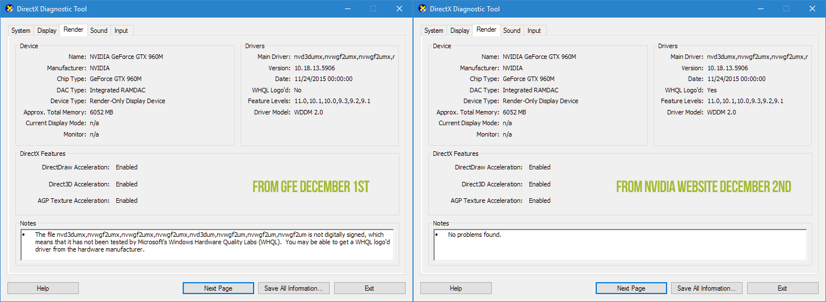The height and width of the screenshot is (302, 826).
Task: Click Current Display Mode n/a in left window
Action: click(94, 123)
